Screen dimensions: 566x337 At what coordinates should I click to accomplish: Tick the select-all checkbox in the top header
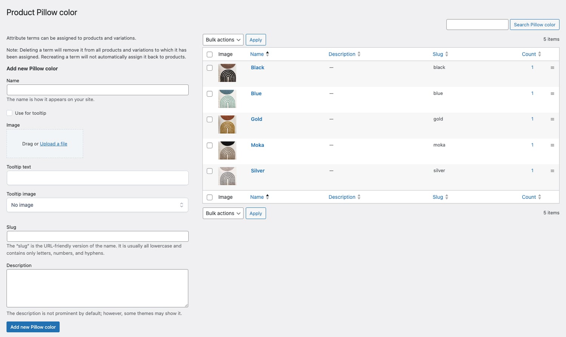[x=210, y=55]
